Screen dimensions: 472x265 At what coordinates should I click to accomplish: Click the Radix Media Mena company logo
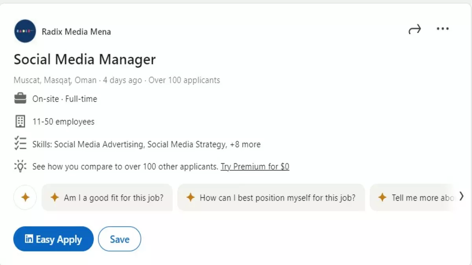(25, 31)
